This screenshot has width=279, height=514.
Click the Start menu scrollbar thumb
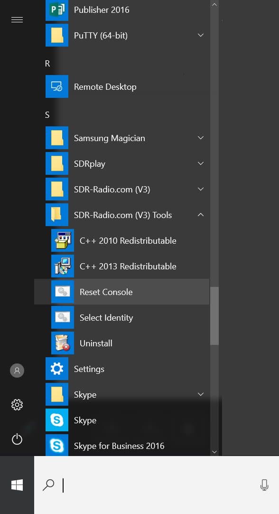click(214, 316)
